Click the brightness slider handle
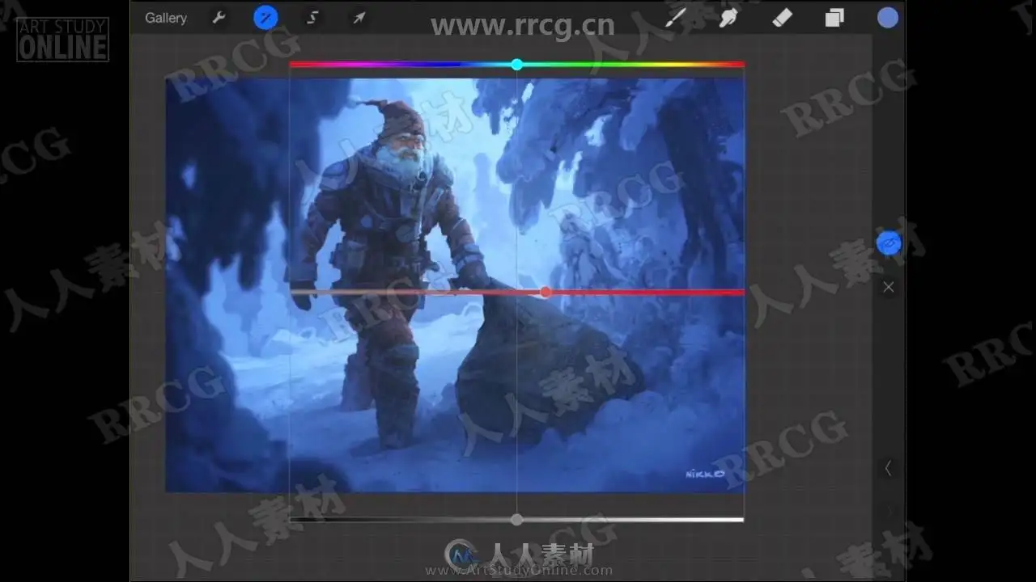 [516, 520]
